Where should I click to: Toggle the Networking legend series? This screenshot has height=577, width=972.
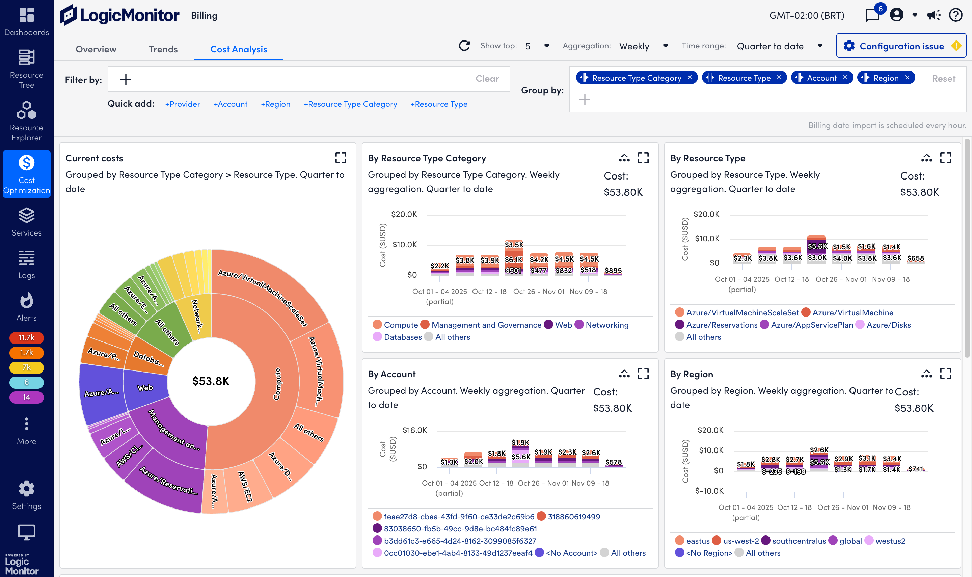[x=601, y=325]
